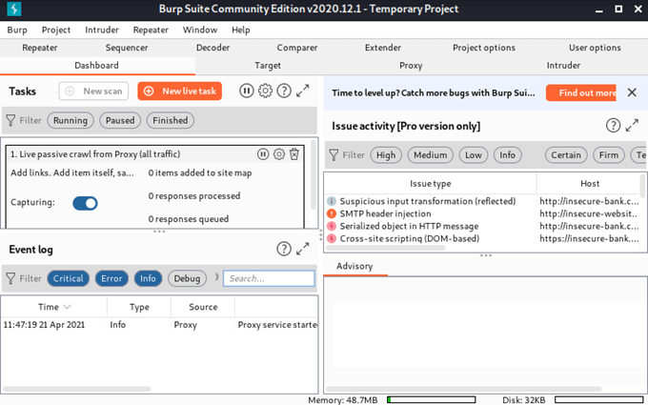
Task: Pause the Live passive crawl task
Action: click(x=263, y=154)
